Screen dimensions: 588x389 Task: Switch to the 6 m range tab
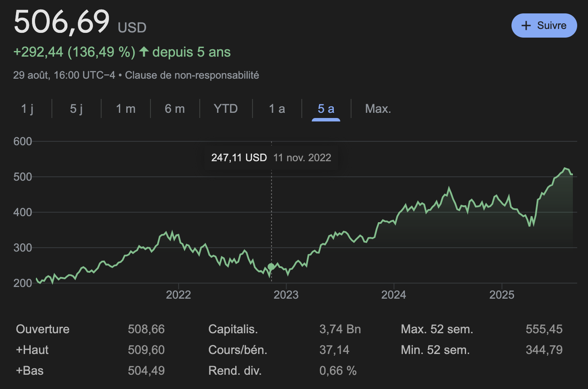click(175, 108)
